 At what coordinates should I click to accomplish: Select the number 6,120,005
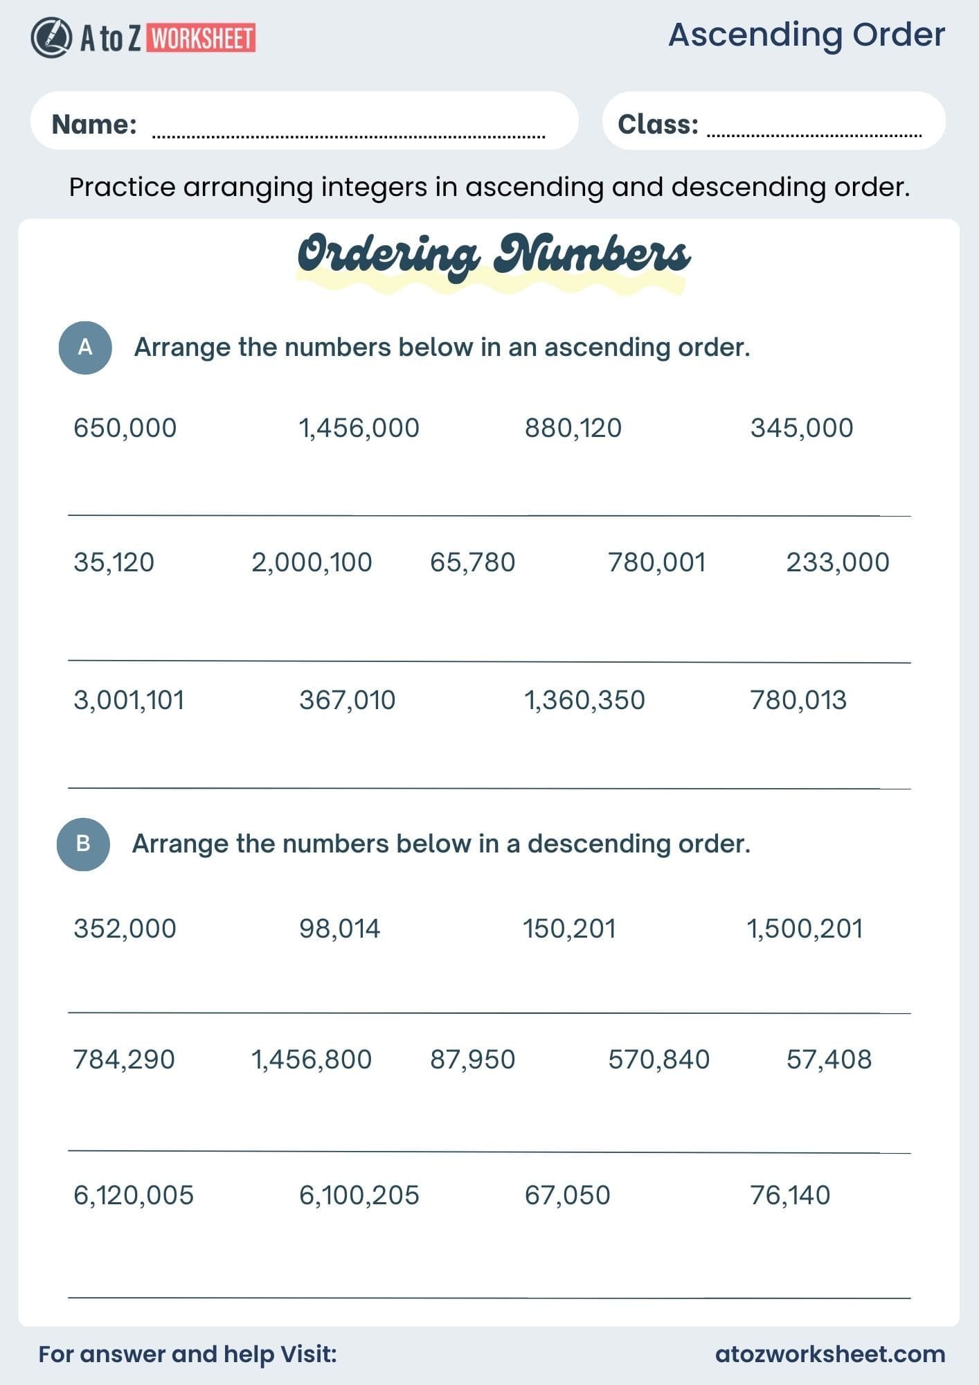(x=134, y=1195)
